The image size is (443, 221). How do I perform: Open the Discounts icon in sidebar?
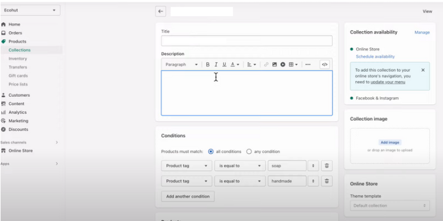pyautogui.click(x=4, y=129)
